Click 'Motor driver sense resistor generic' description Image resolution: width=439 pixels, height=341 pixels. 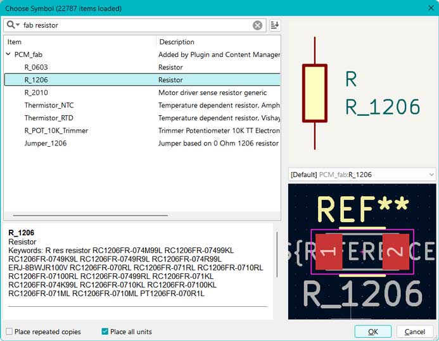[212, 92]
